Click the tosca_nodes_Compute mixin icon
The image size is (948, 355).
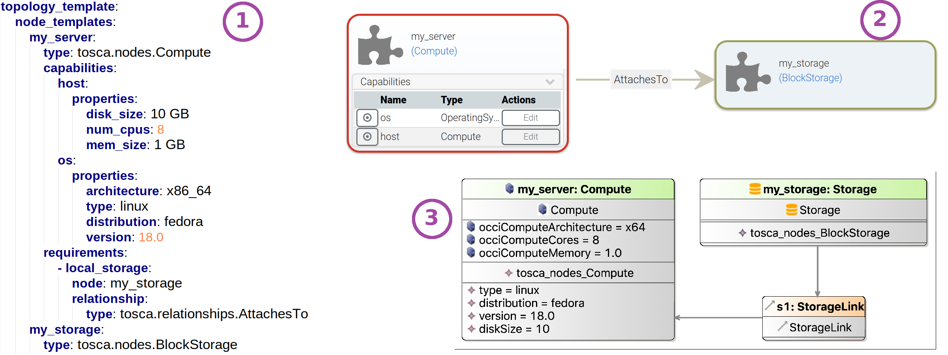[509, 273]
